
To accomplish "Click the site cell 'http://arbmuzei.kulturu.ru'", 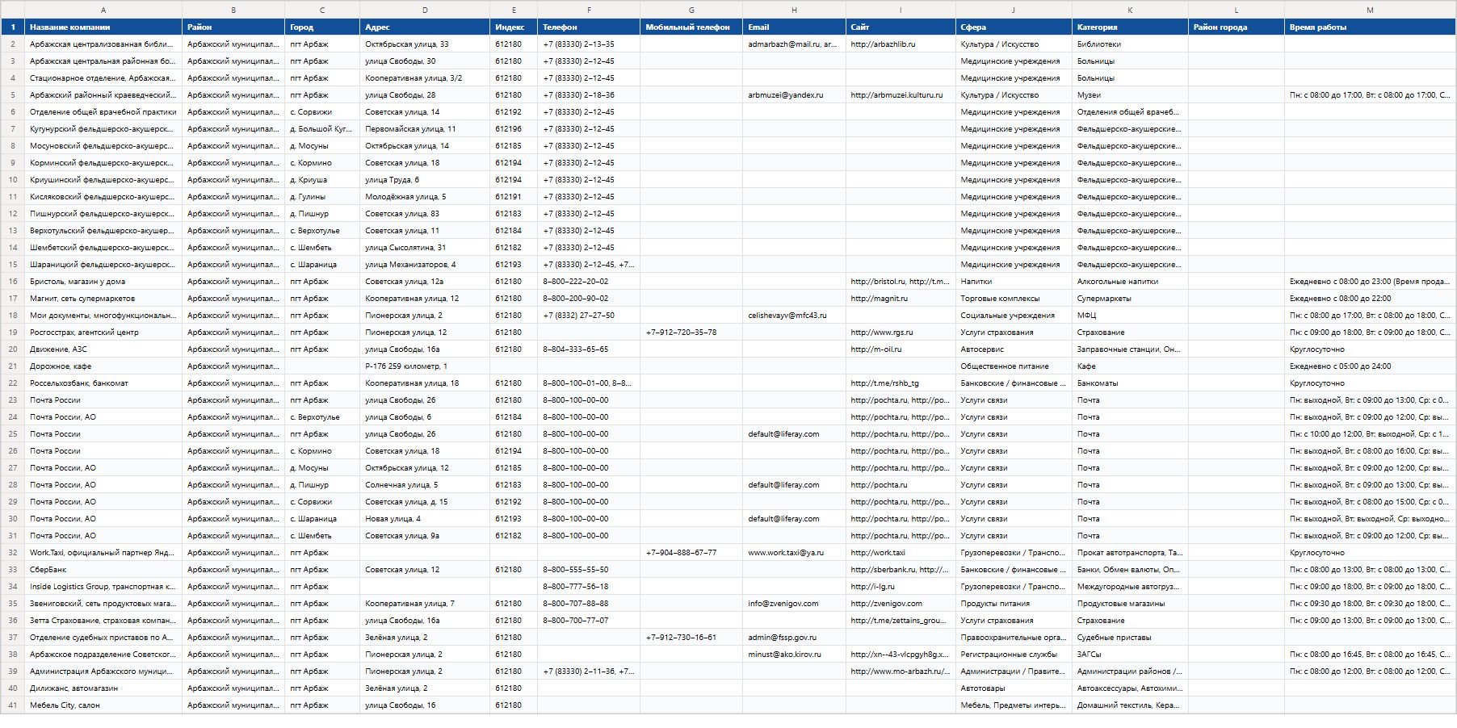I will pos(901,95).
